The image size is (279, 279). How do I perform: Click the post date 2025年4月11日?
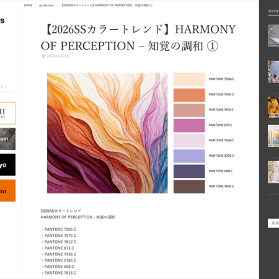point(58,56)
